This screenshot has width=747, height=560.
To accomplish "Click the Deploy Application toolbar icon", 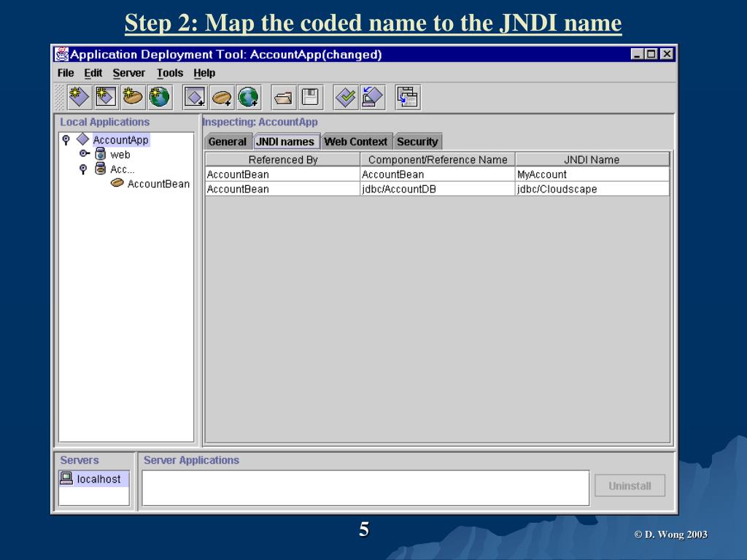I will point(372,96).
